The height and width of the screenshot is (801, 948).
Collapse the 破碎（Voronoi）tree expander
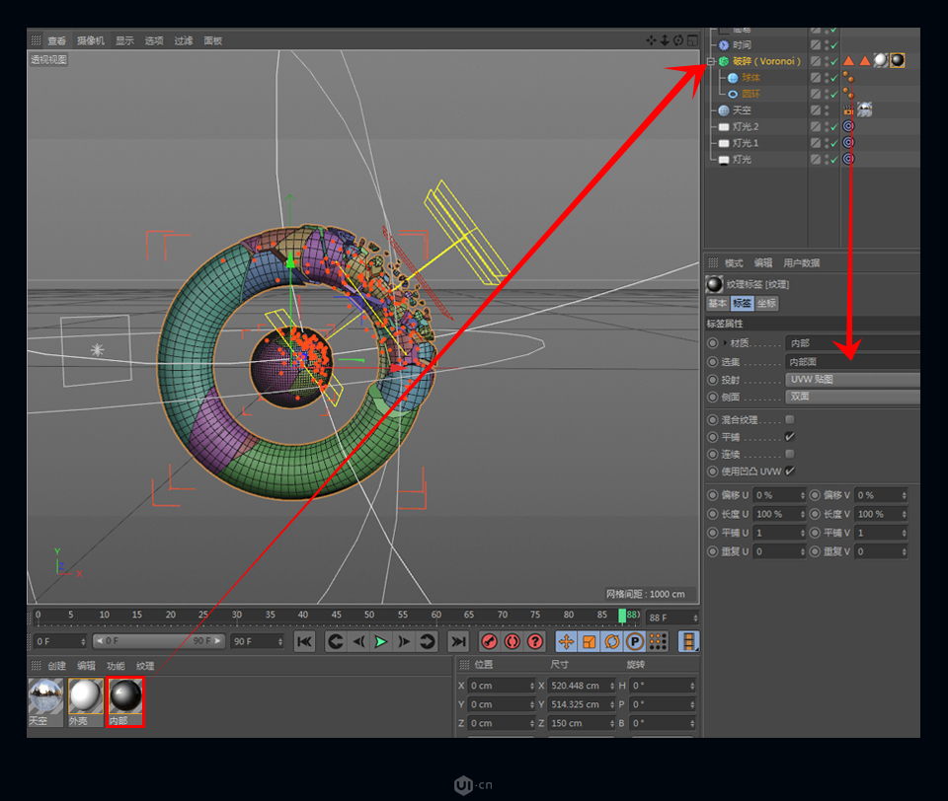coord(710,62)
